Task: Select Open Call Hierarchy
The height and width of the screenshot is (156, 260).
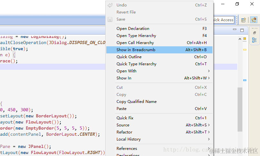Action: (x=159, y=43)
